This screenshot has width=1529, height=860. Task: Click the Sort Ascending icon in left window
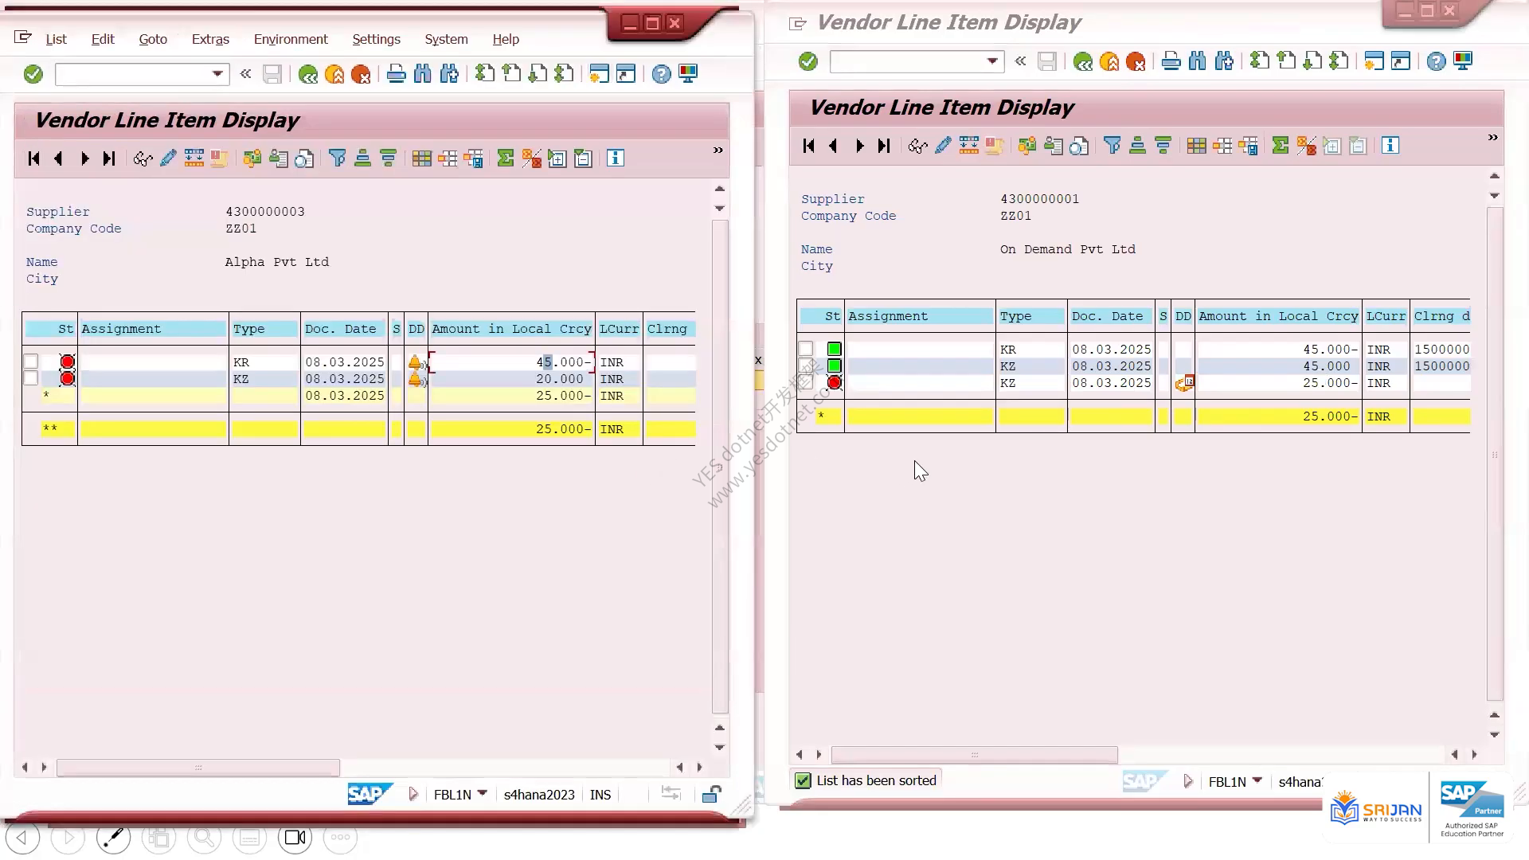coord(363,158)
